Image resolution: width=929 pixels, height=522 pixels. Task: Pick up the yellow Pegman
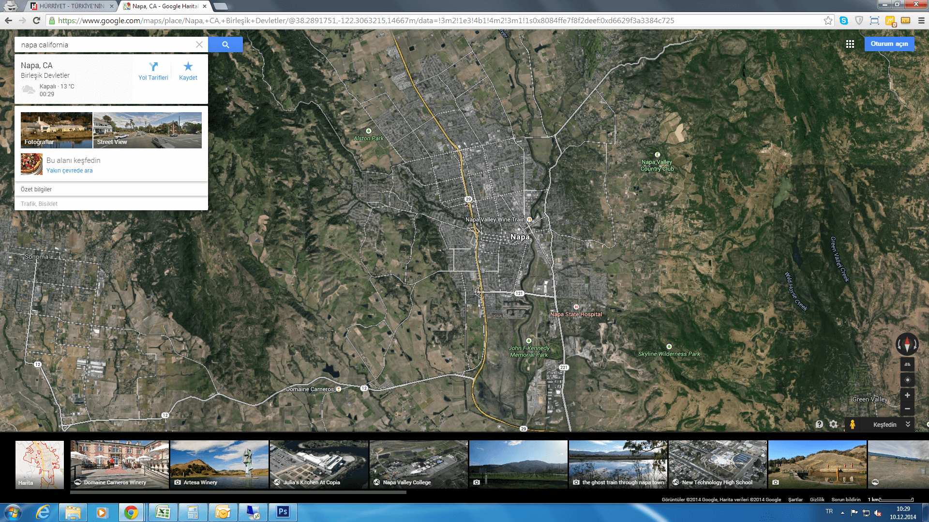(x=853, y=424)
